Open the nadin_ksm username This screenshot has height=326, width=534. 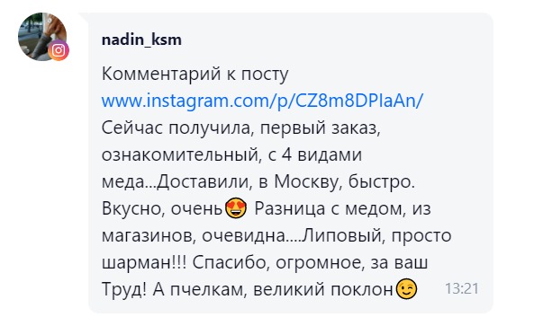click(x=141, y=40)
